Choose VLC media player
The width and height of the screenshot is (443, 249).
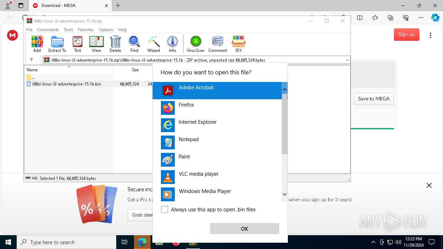[x=217, y=177]
